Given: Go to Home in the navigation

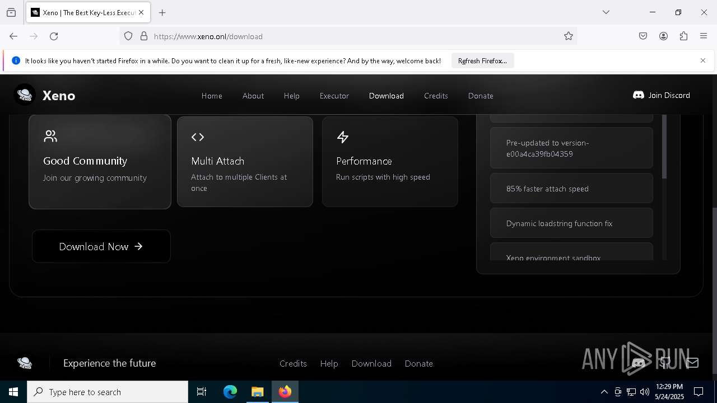Looking at the screenshot, I should [212, 96].
